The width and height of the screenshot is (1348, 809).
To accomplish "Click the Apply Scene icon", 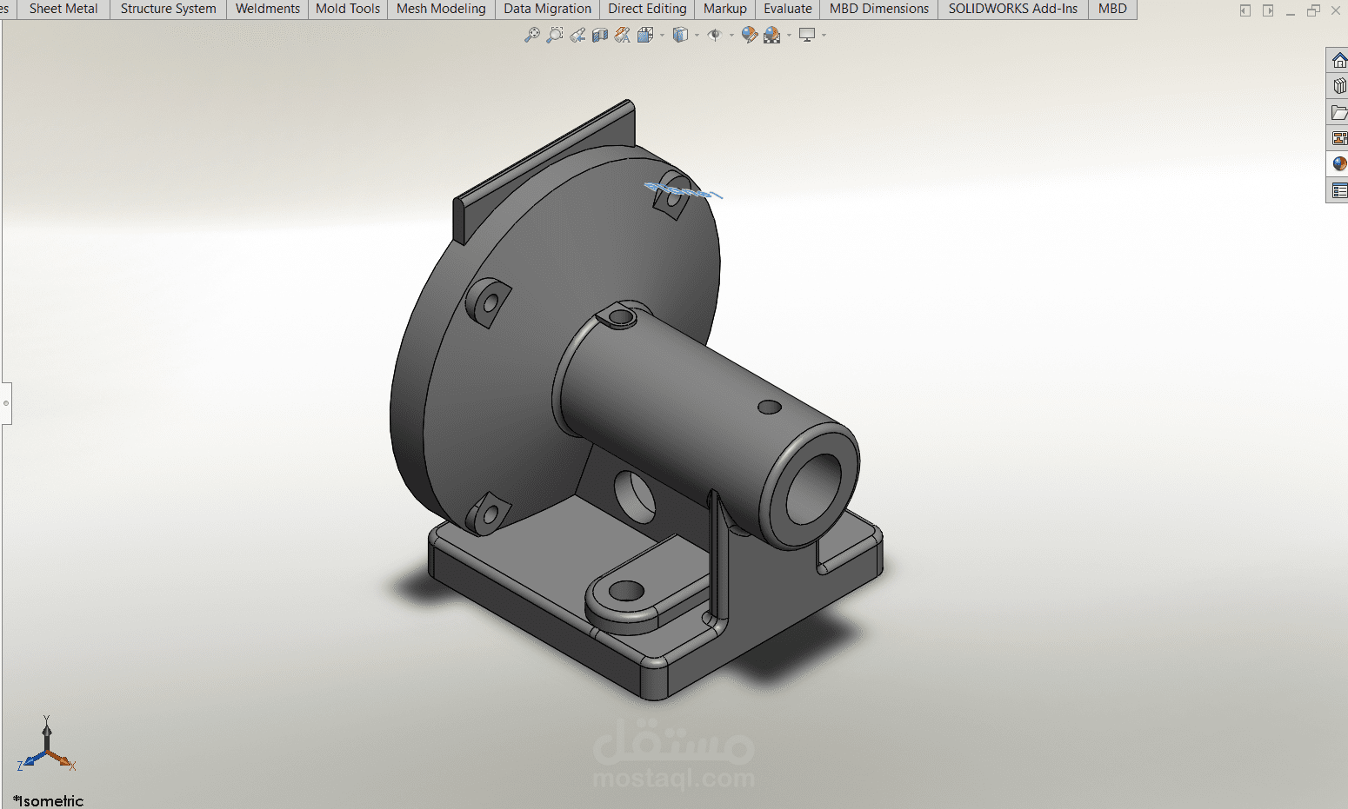I will 772,35.
